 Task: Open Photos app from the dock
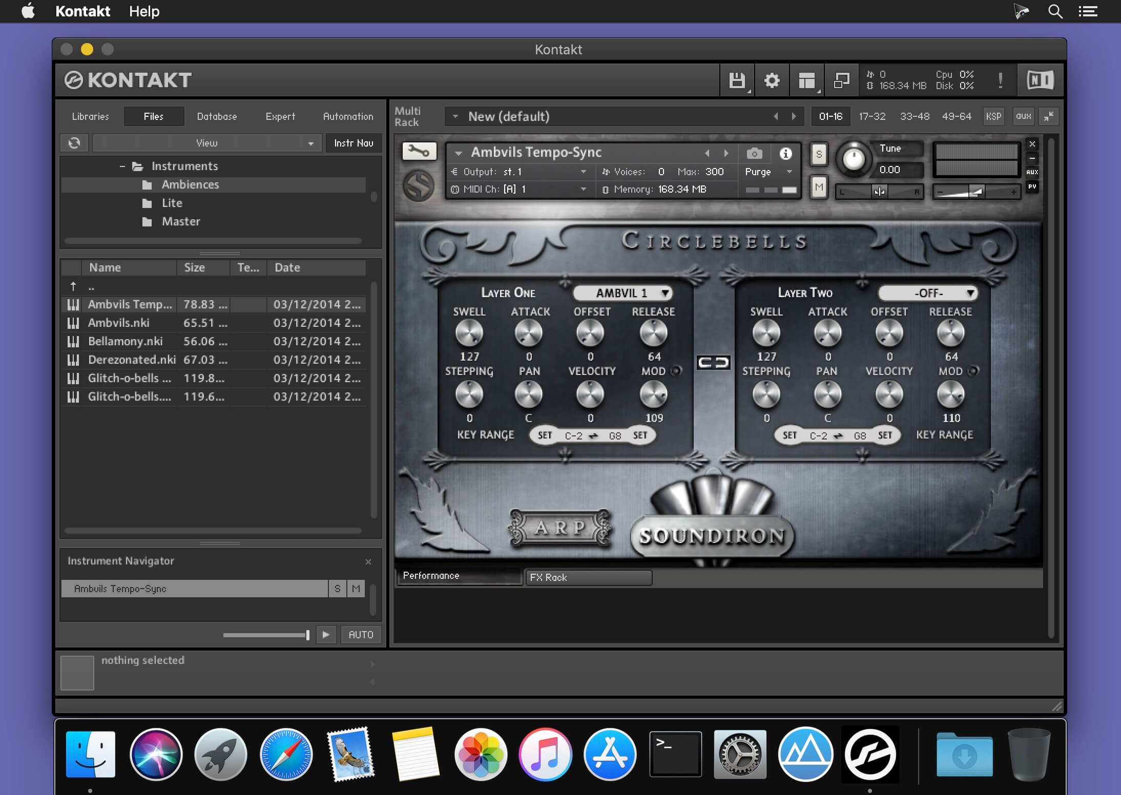(x=481, y=754)
